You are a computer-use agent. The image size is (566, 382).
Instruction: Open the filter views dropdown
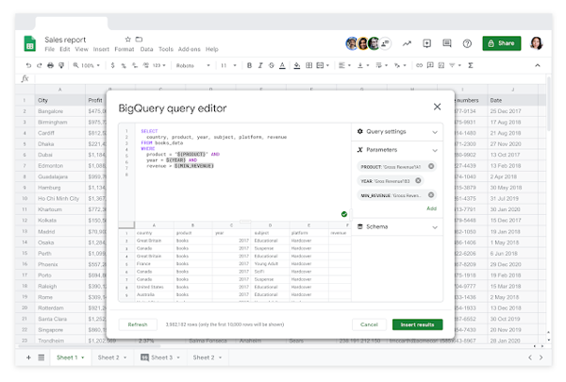click(455, 65)
